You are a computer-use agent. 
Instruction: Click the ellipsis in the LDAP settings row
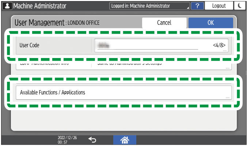tap(228, 68)
